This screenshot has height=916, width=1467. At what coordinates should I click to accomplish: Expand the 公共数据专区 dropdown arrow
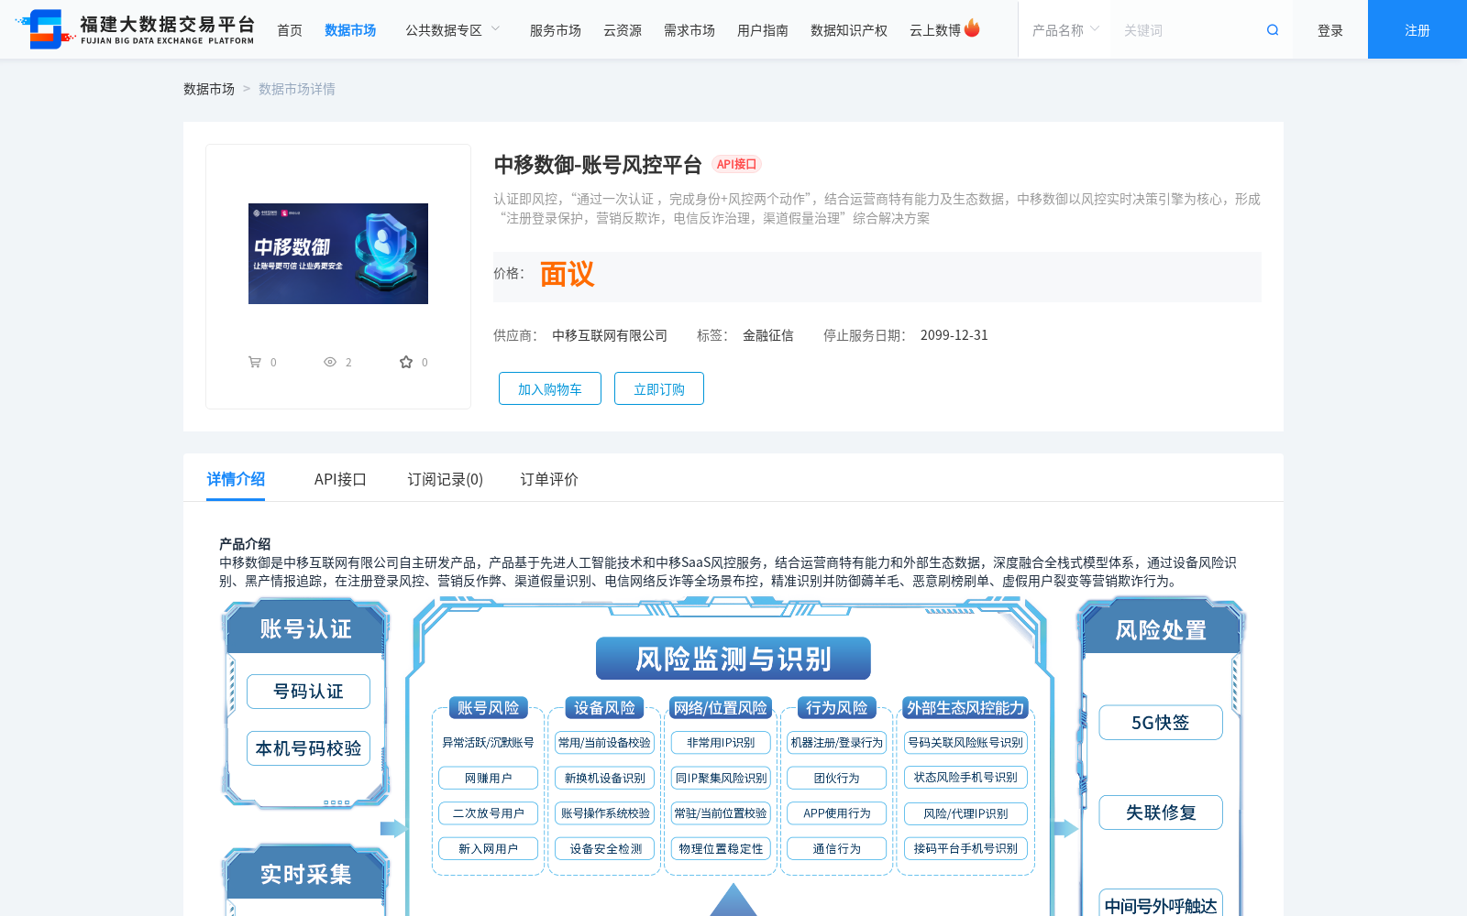(x=496, y=29)
